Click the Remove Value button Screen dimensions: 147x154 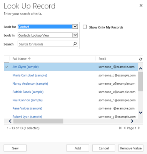[x=131, y=148]
